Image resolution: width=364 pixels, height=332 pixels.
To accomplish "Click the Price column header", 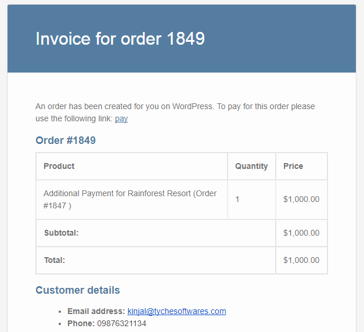I will click(293, 166).
